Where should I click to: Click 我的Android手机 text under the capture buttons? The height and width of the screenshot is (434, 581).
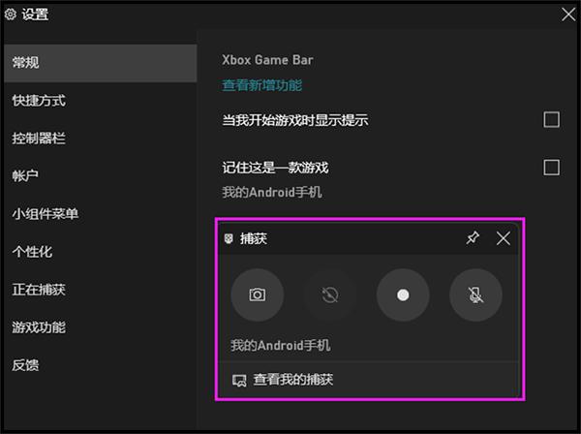[x=280, y=346]
